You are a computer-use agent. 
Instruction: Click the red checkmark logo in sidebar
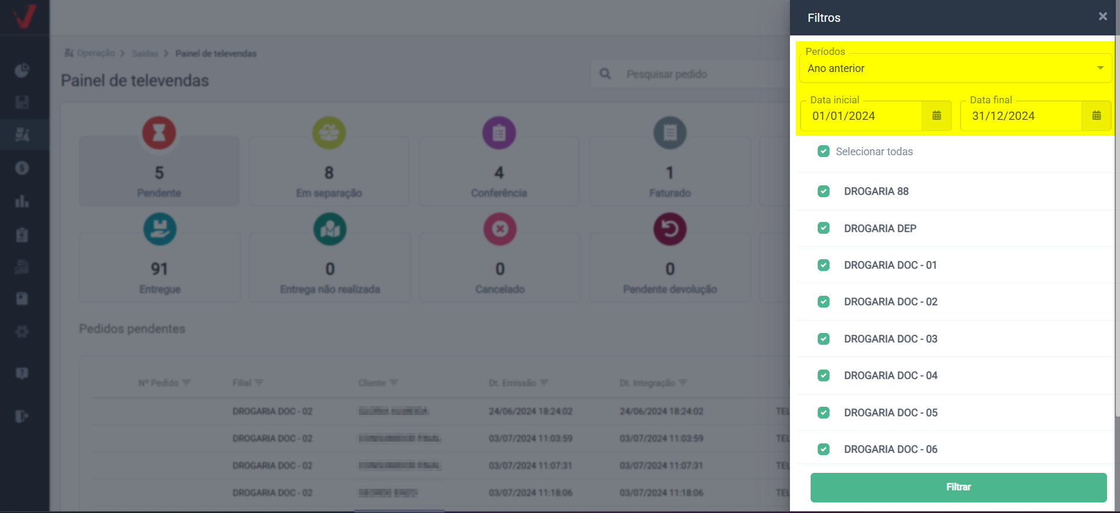24,16
